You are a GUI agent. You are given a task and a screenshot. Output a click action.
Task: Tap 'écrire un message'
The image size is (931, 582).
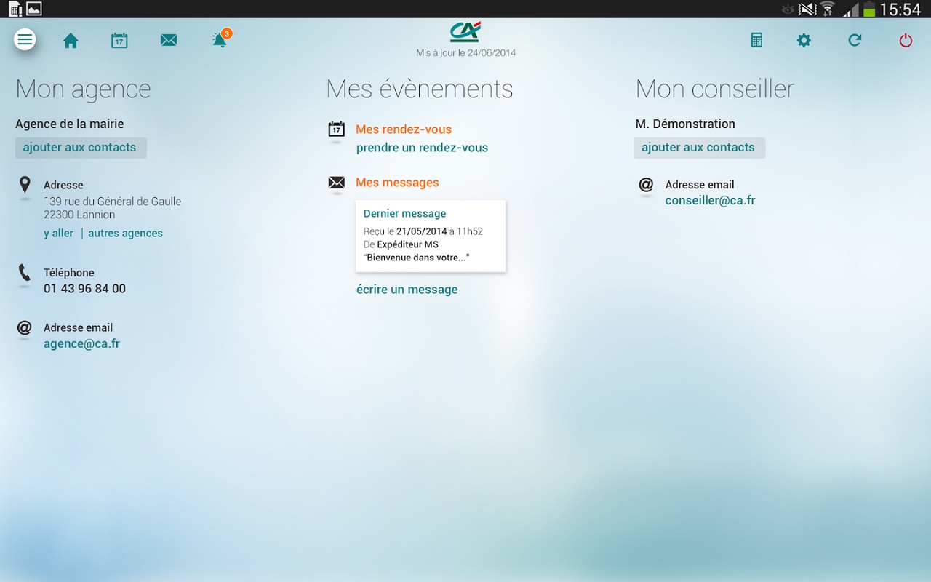click(407, 290)
